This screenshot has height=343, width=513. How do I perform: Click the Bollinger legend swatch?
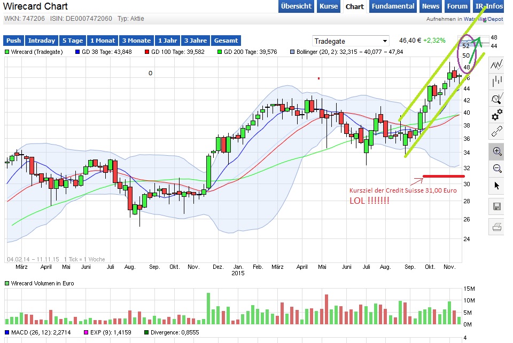(x=292, y=52)
